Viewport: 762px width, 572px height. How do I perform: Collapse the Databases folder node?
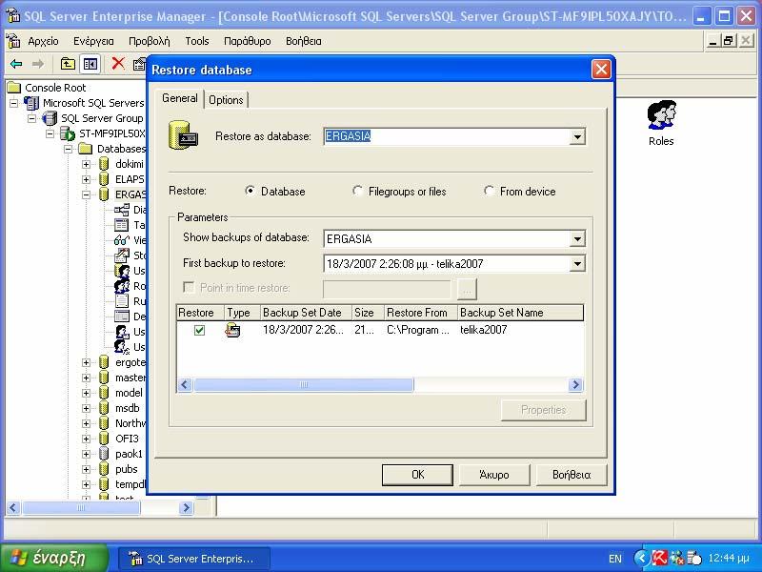coord(68,149)
